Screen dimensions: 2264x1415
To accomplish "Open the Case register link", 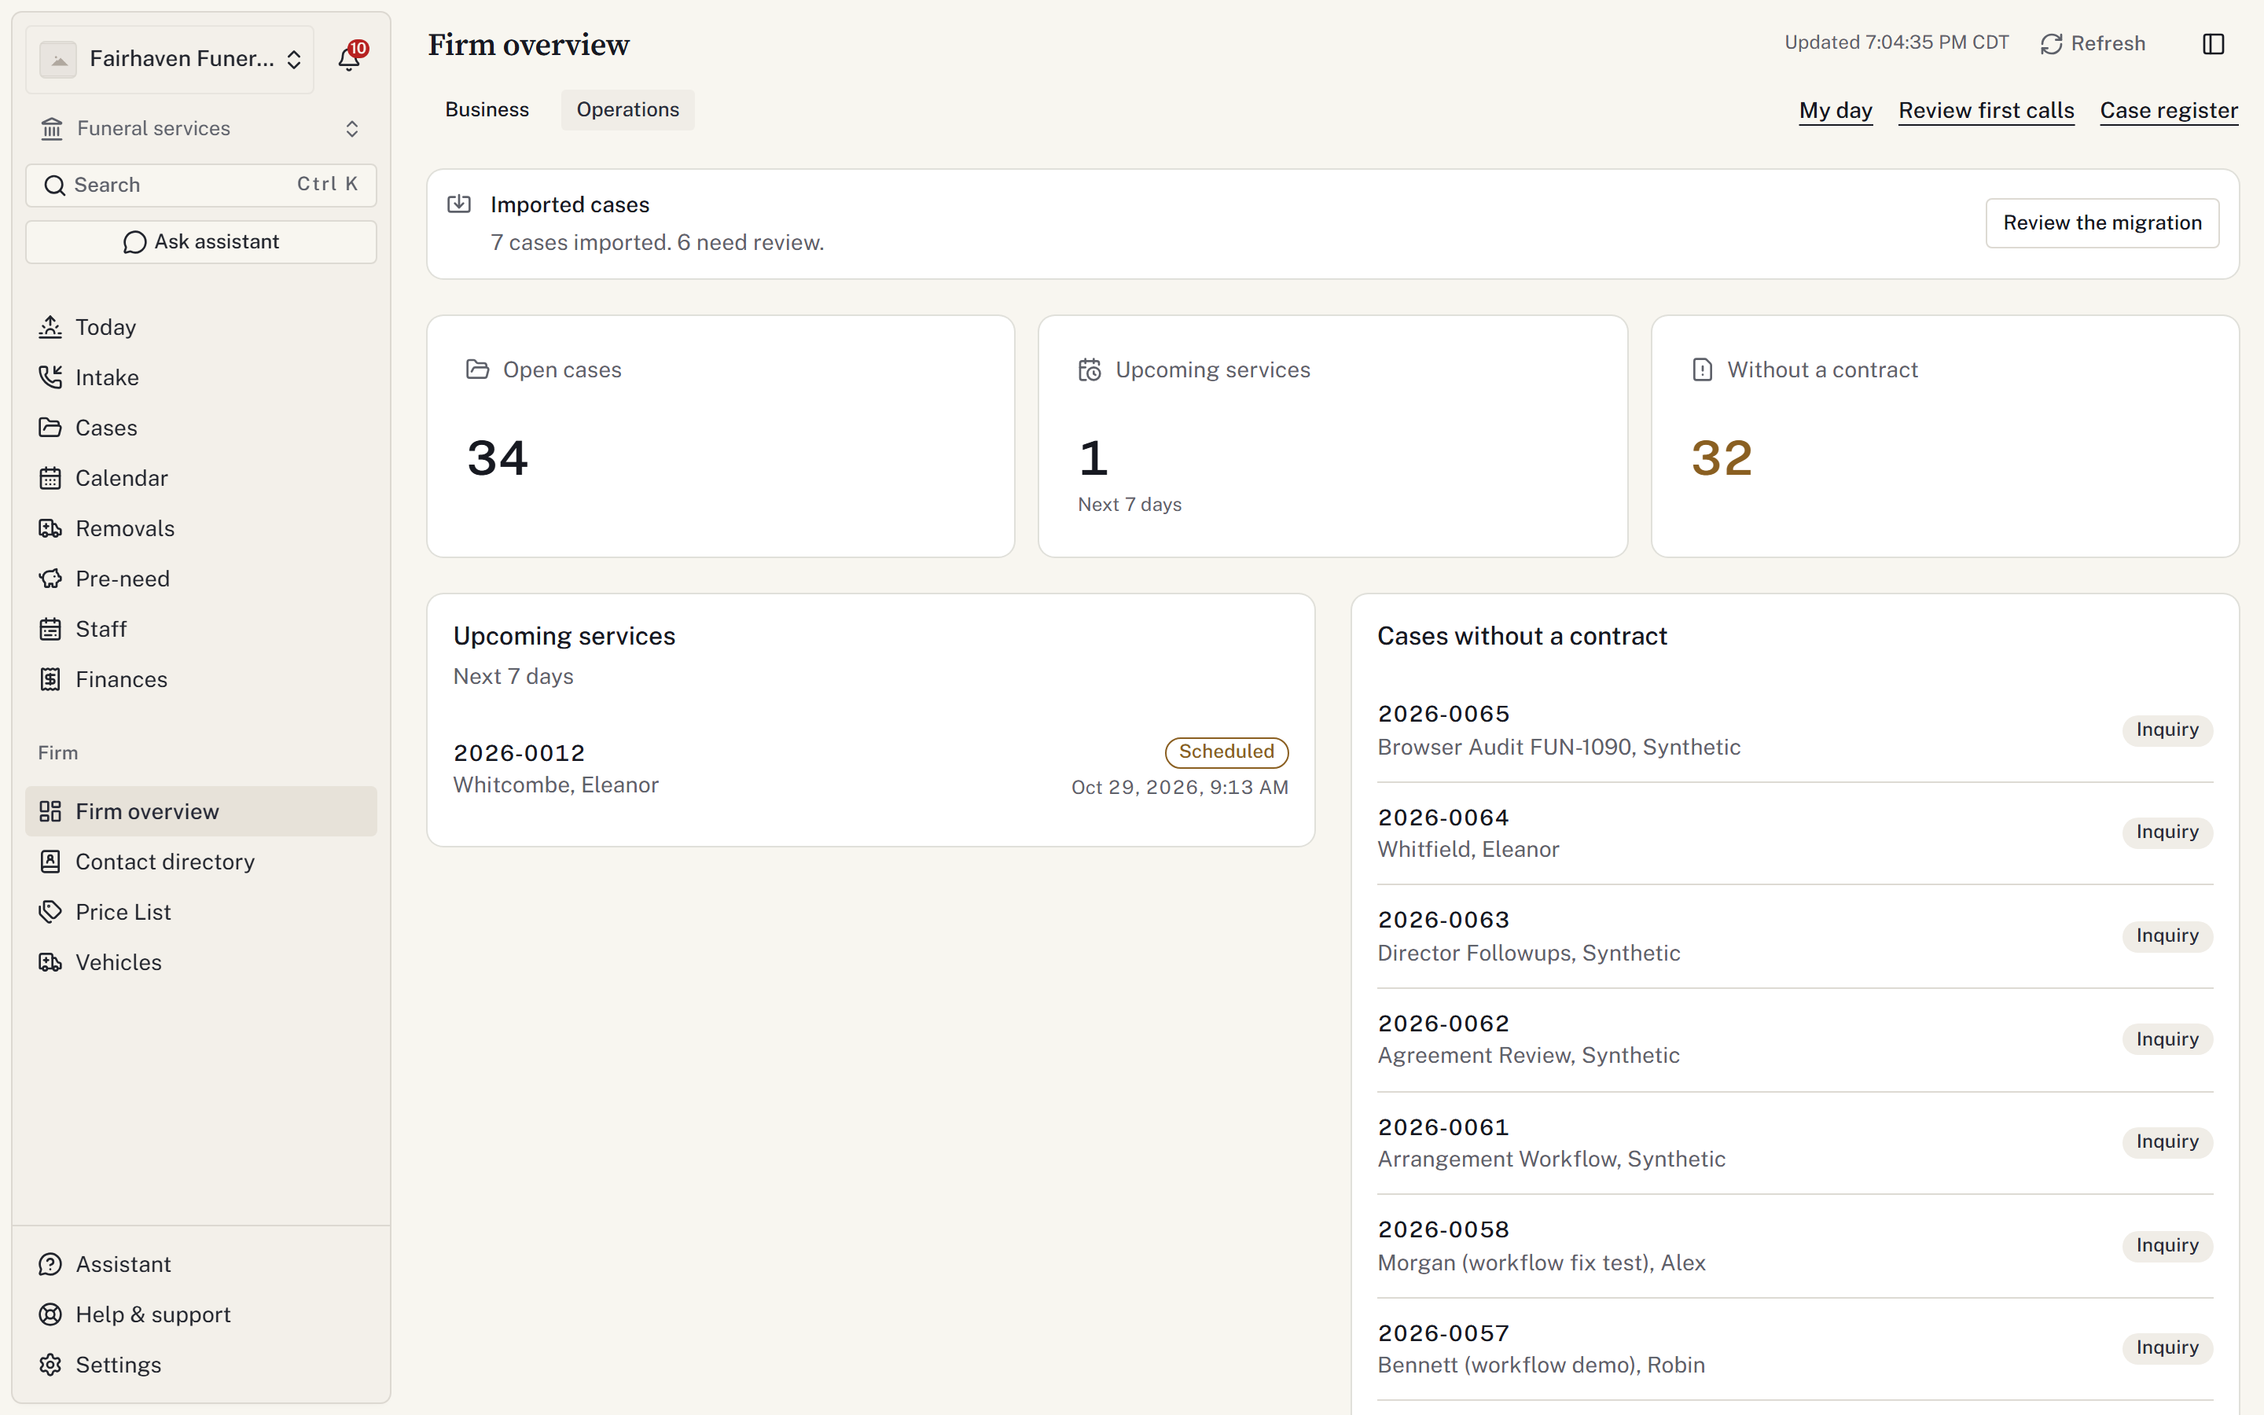I will (x=2169, y=110).
